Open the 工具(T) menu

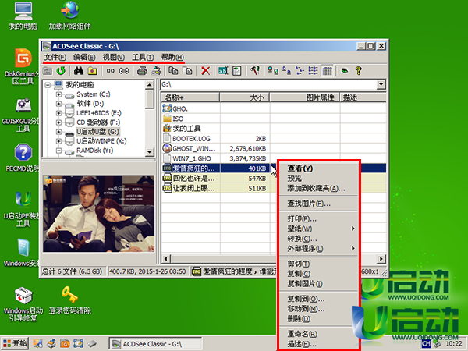pyautogui.click(x=143, y=57)
